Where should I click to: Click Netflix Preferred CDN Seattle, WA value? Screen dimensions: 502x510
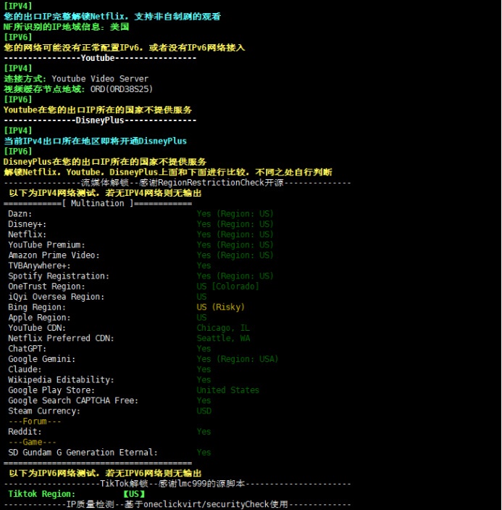pos(223,338)
